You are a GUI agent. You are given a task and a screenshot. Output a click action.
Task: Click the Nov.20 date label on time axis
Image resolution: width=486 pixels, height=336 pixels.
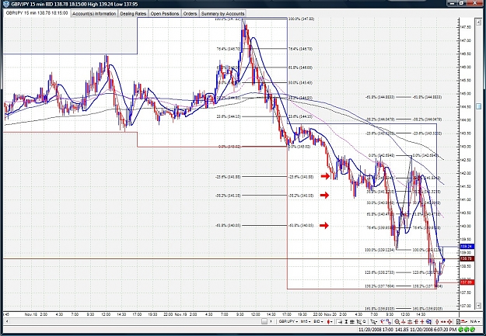330,314
